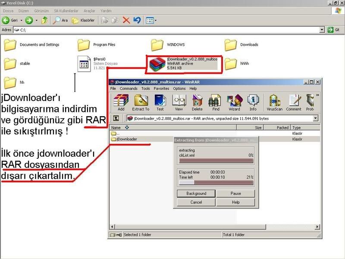The height and width of the screenshot is (259, 345).
Task: Click the VirusScan toolbar icon
Action: 274,102
